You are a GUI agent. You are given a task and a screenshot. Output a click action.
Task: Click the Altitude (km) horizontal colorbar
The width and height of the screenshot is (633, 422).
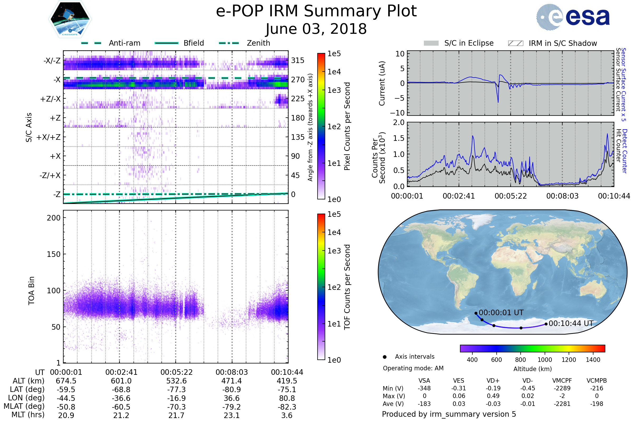tap(532, 348)
